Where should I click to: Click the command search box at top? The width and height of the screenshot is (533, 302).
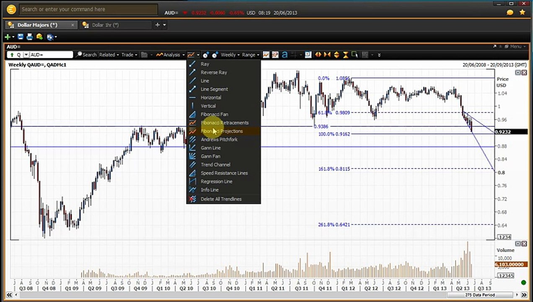(x=88, y=9)
